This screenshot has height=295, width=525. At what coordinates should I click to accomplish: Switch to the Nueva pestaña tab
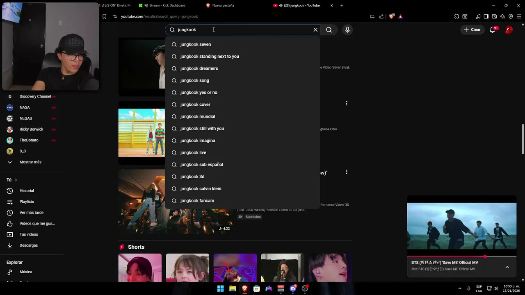pyautogui.click(x=223, y=5)
